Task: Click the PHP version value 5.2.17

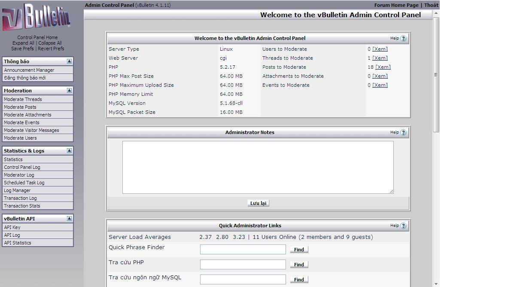Action: [228, 67]
